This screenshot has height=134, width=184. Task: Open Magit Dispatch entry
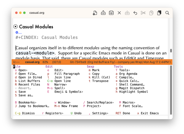tap(130, 88)
